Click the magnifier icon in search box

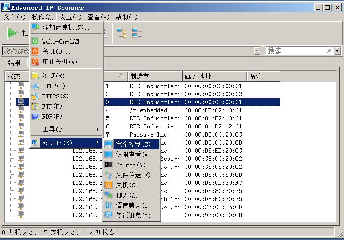tap(329, 51)
